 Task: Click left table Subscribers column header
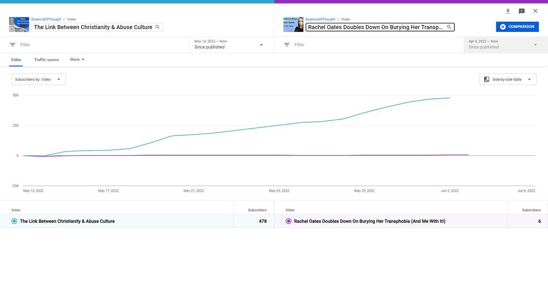(257, 210)
